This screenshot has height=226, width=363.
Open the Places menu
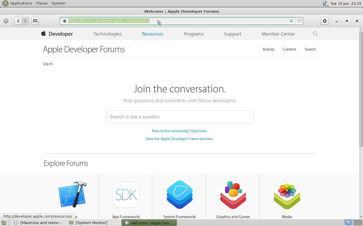click(x=42, y=3)
